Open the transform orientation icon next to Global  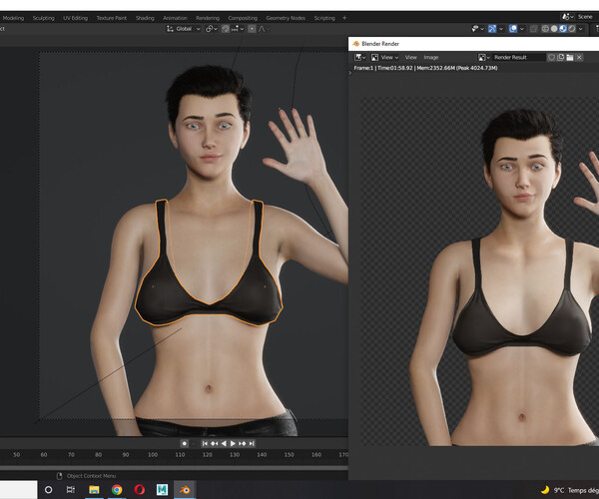pos(170,29)
